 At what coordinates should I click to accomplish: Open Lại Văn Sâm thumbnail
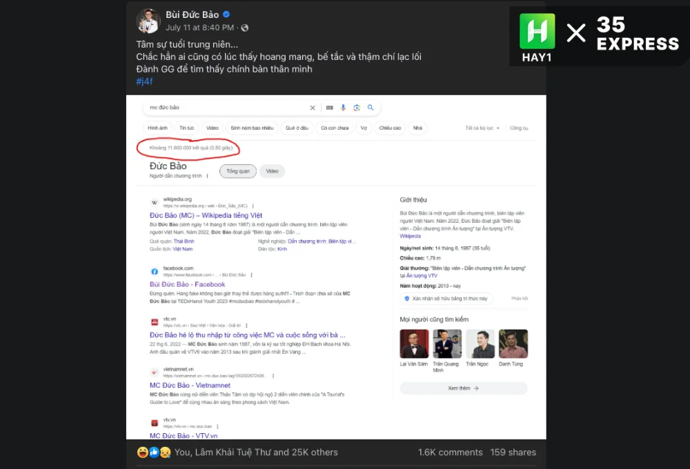413,343
